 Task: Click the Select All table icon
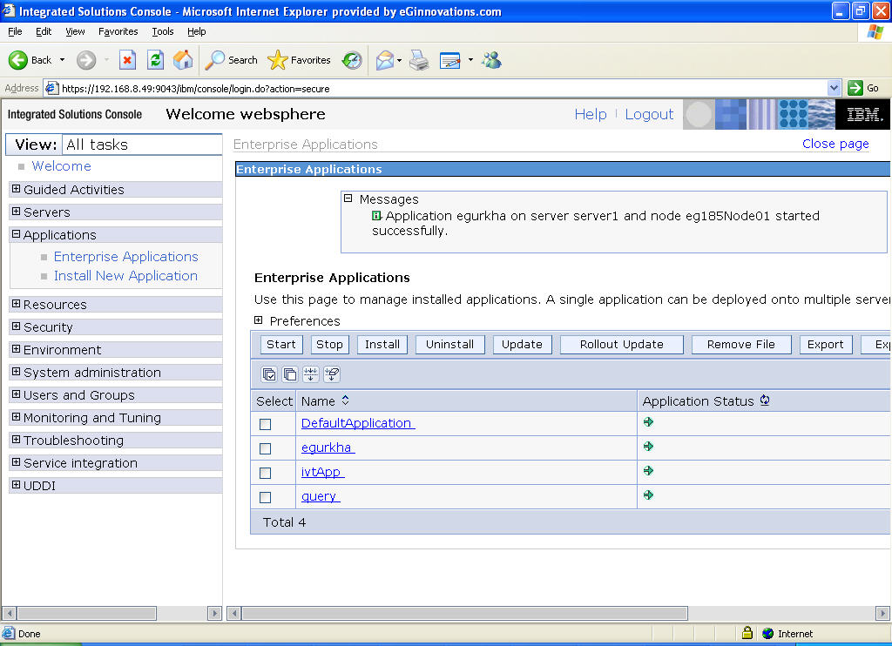[x=269, y=374]
